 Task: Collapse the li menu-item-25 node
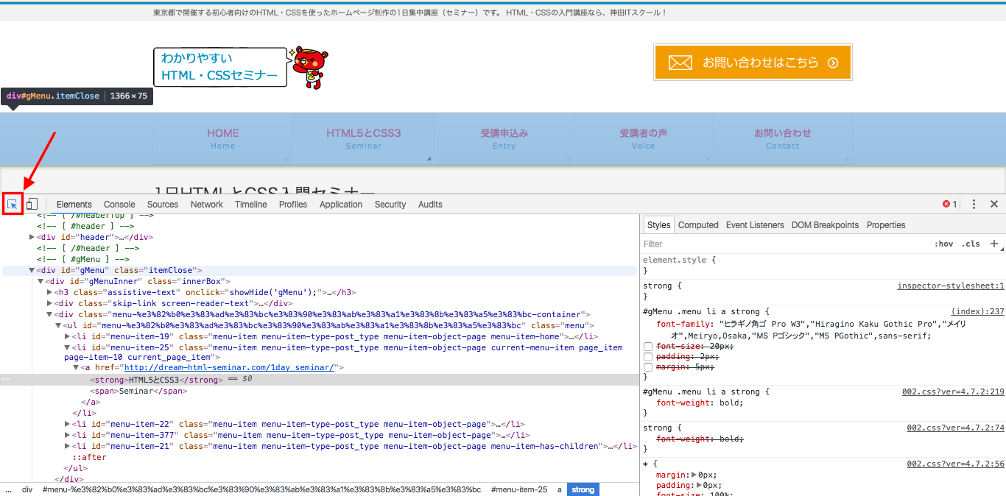[67, 347]
